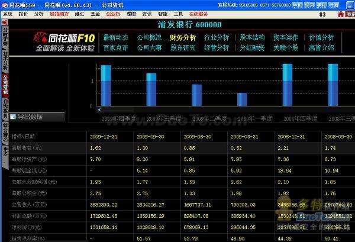Switch to 自选报价 sidebar tab
The image size is (355, 242).
coord(5,109)
